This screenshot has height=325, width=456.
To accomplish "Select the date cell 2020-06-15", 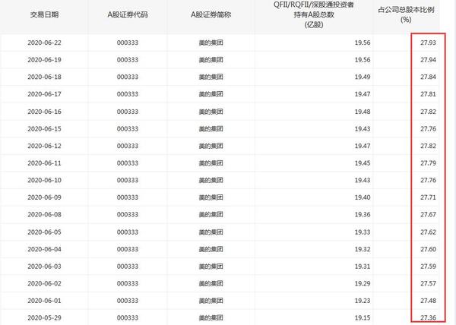I will [44, 128].
